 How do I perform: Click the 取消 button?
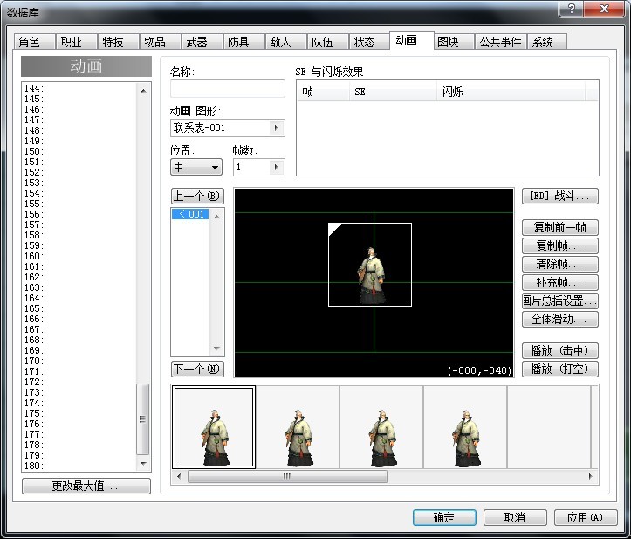(x=515, y=517)
